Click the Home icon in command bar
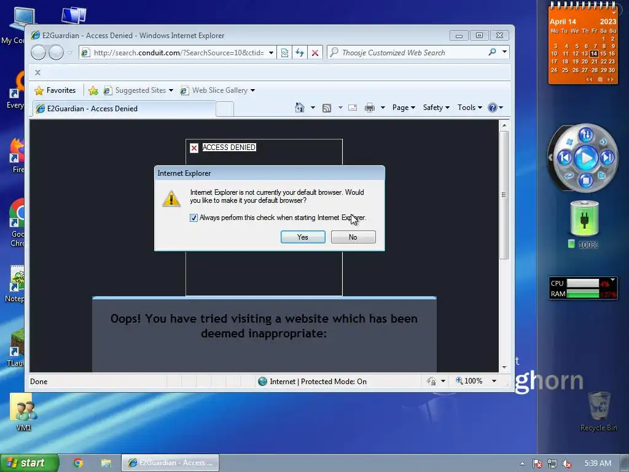The height and width of the screenshot is (472, 629). click(x=299, y=108)
